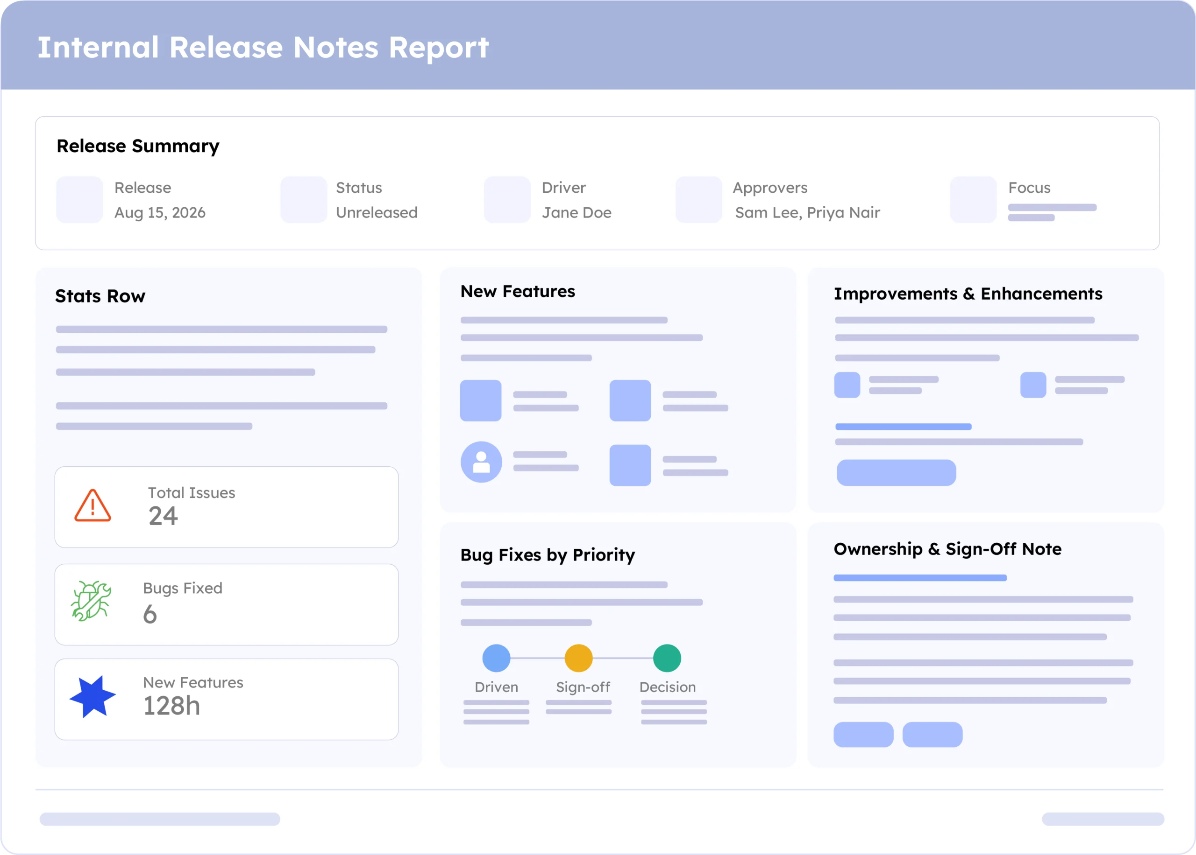Click the Total Issues warning triangle icon
1196x855 pixels.
(x=93, y=506)
